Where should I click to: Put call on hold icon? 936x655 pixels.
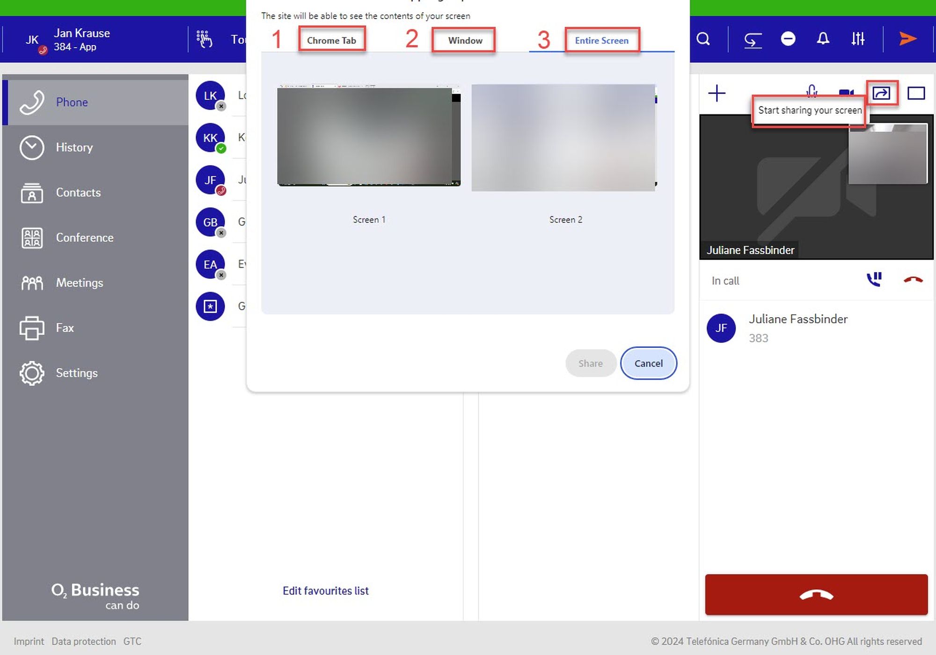click(x=874, y=280)
